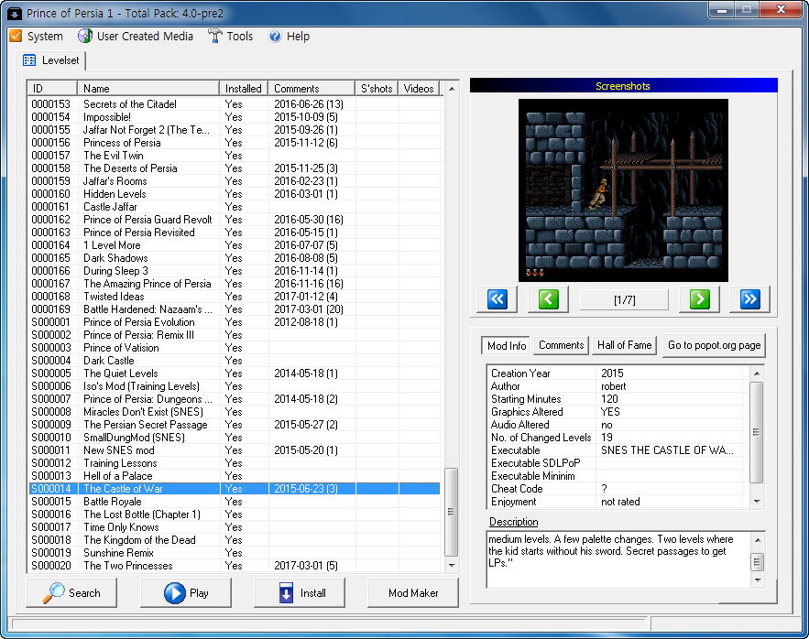Select the Impossible! mod row

(x=235, y=117)
